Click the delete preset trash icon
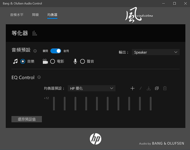The height and width of the screenshot is (150, 190). click(x=165, y=88)
